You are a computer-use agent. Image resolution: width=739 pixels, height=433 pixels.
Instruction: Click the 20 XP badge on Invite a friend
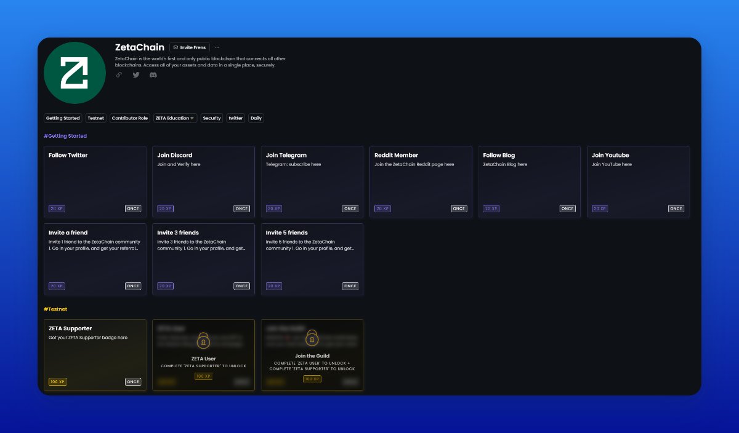tap(57, 286)
